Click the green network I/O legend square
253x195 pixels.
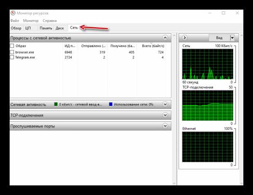(56, 104)
